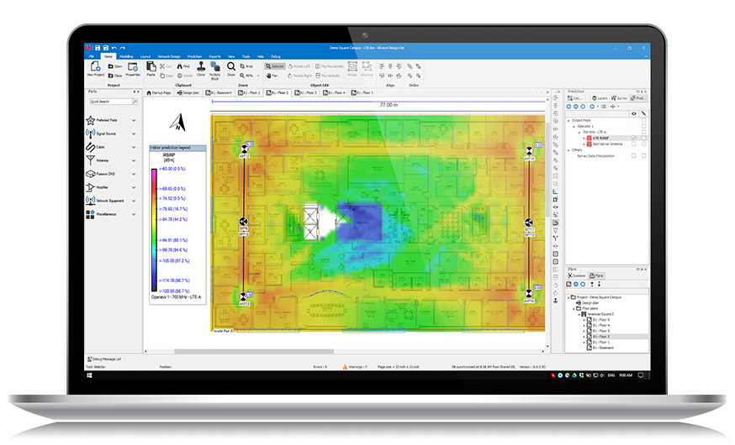This screenshot has width=735, height=445.
Task: Click the RSRP legend color gradient bar
Action: tap(154, 230)
